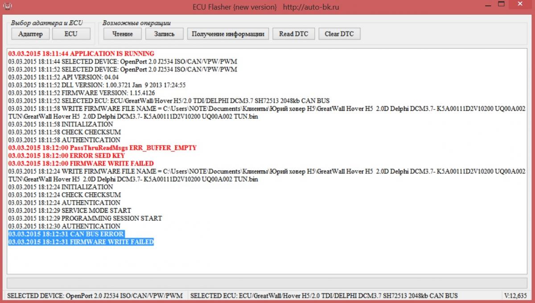Click the Clear DTC button

[x=339, y=34]
